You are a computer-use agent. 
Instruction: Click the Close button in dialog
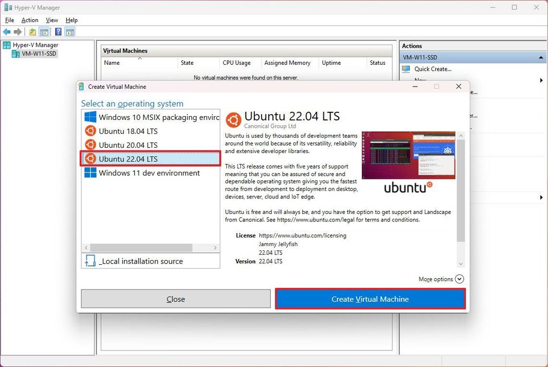176,299
